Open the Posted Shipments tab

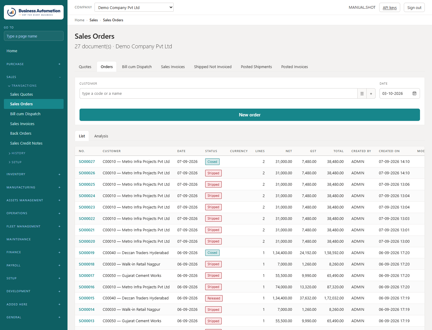[x=256, y=67]
